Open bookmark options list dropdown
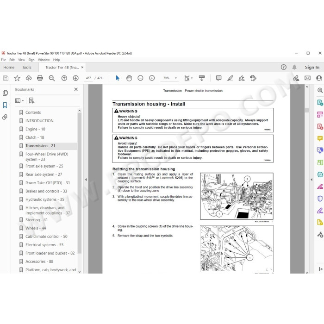Screen dimensions: 324x324 point(19,100)
